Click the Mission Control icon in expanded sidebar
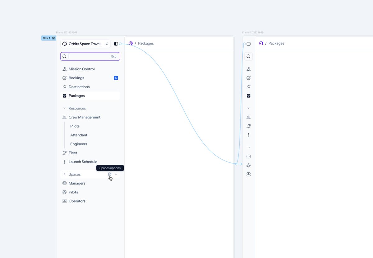 [64, 69]
